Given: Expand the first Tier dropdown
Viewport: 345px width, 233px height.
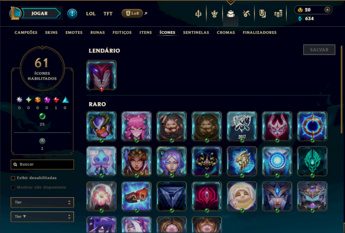Looking at the screenshot, I should click(x=42, y=202).
